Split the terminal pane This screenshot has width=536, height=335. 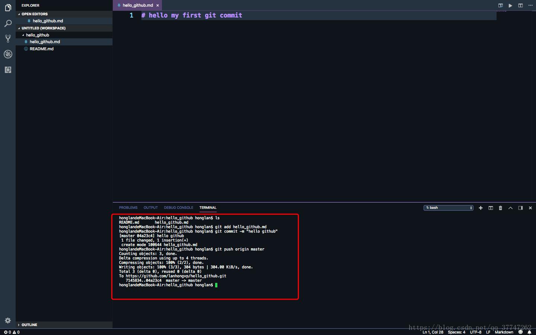point(491,208)
